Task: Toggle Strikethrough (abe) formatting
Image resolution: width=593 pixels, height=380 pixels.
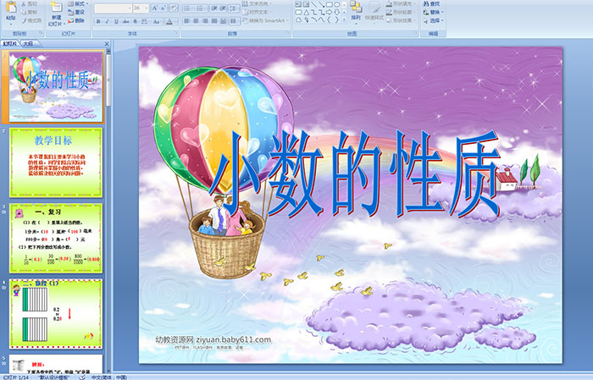Action: pyautogui.click(x=125, y=21)
